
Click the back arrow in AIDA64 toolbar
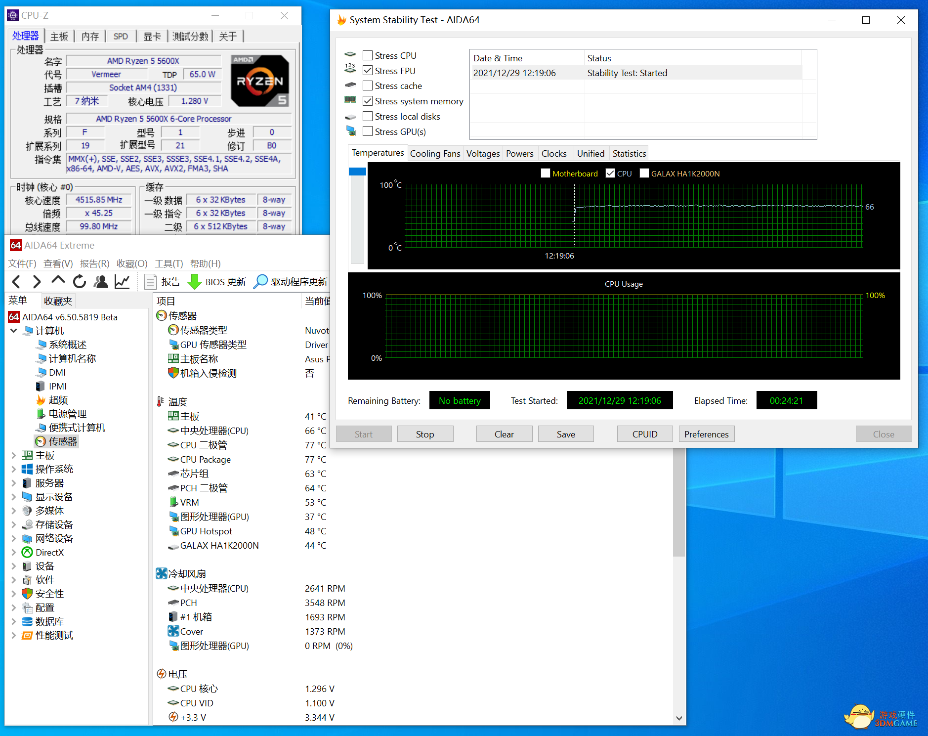click(16, 282)
